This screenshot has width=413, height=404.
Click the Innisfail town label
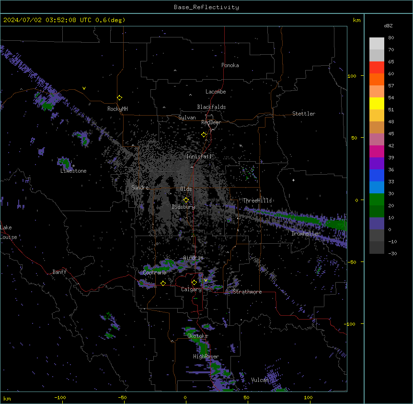click(199, 156)
